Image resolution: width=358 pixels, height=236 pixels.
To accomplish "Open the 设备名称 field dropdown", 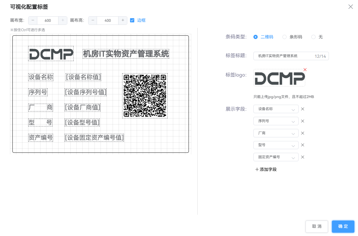I will 276,109.
